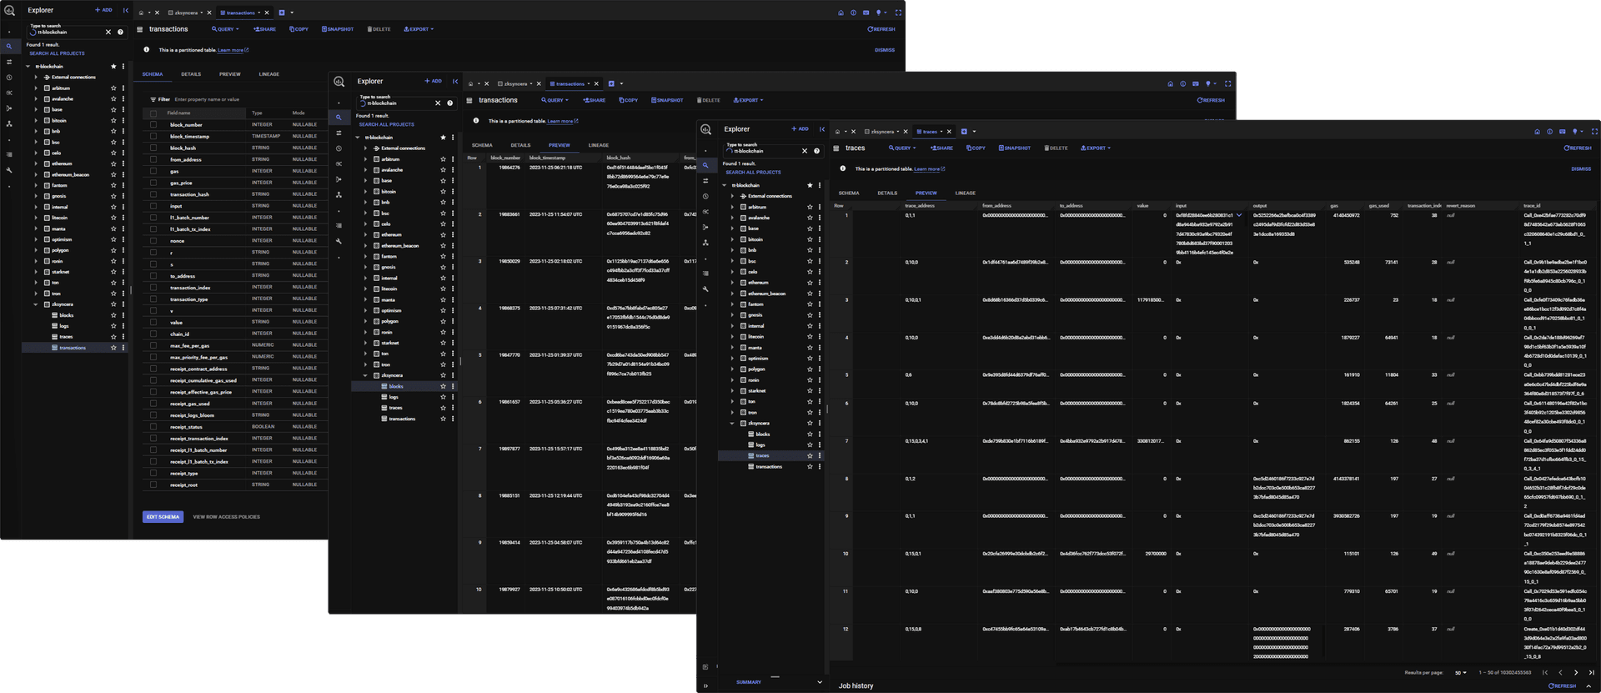Viewport: 1601px width, 693px height.
Task: Close the traces tab in the front window
Action: [949, 132]
